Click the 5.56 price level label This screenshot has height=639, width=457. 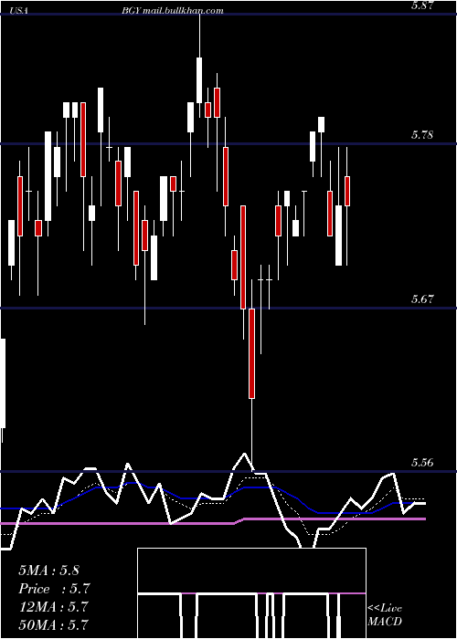point(422,463)
